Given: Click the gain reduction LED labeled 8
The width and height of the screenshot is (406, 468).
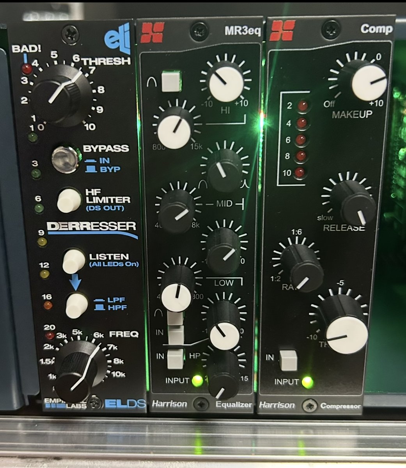Looking at the screenshot, I should coord(301,156).
